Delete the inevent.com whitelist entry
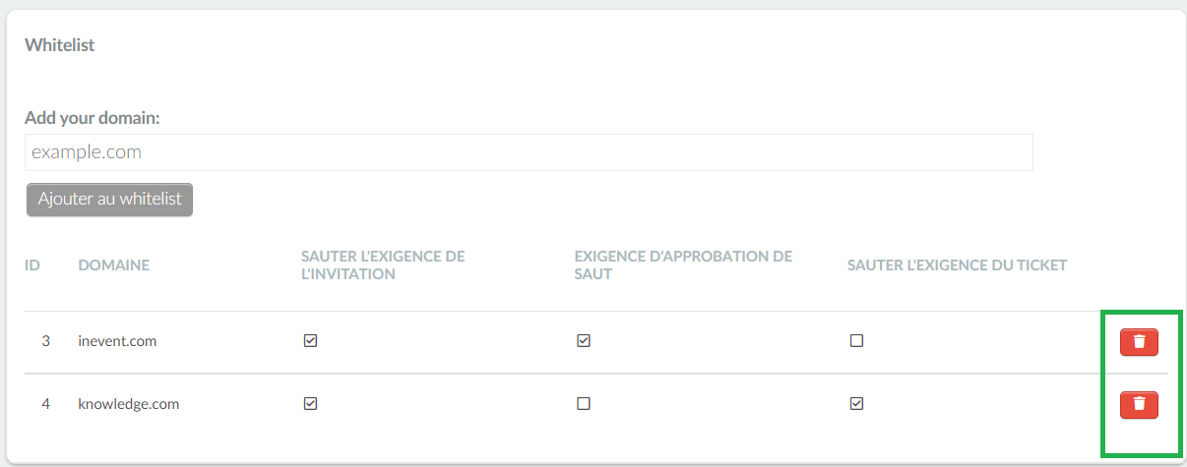 click(x=1139, y=342)
